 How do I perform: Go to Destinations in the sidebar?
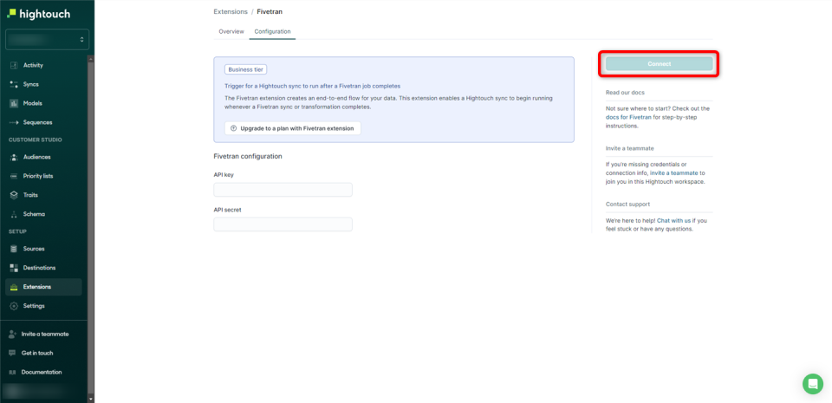click(39, 268)
